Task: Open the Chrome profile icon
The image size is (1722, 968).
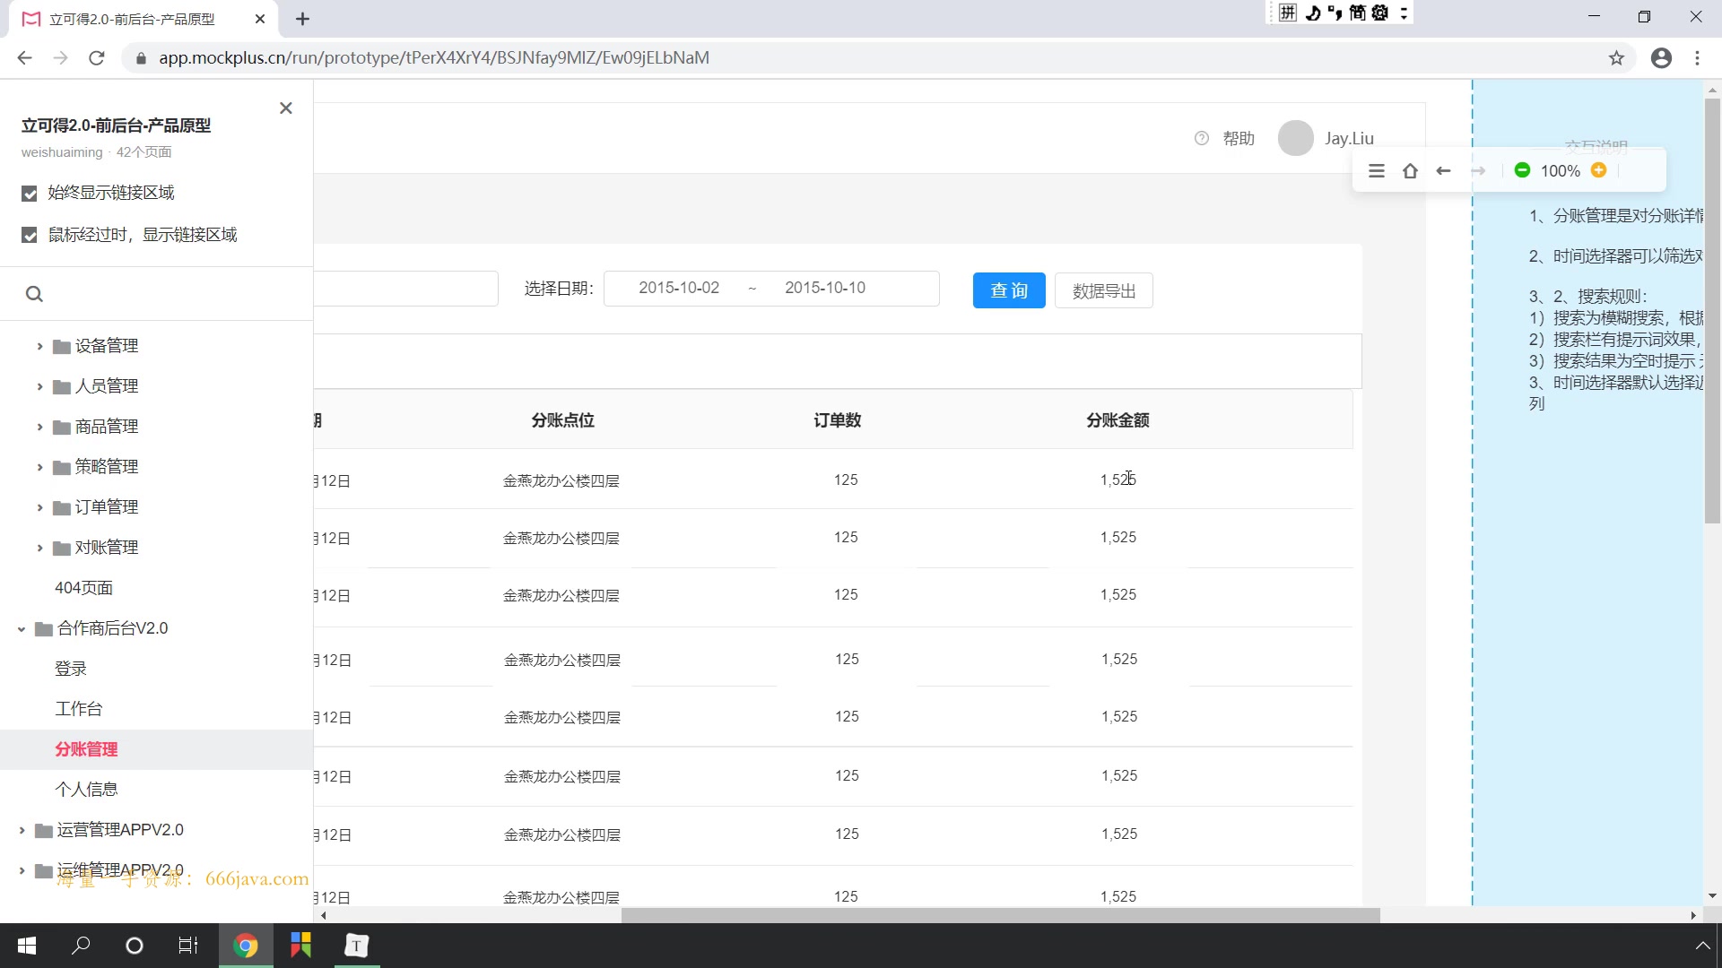Action: [1661, 58]
